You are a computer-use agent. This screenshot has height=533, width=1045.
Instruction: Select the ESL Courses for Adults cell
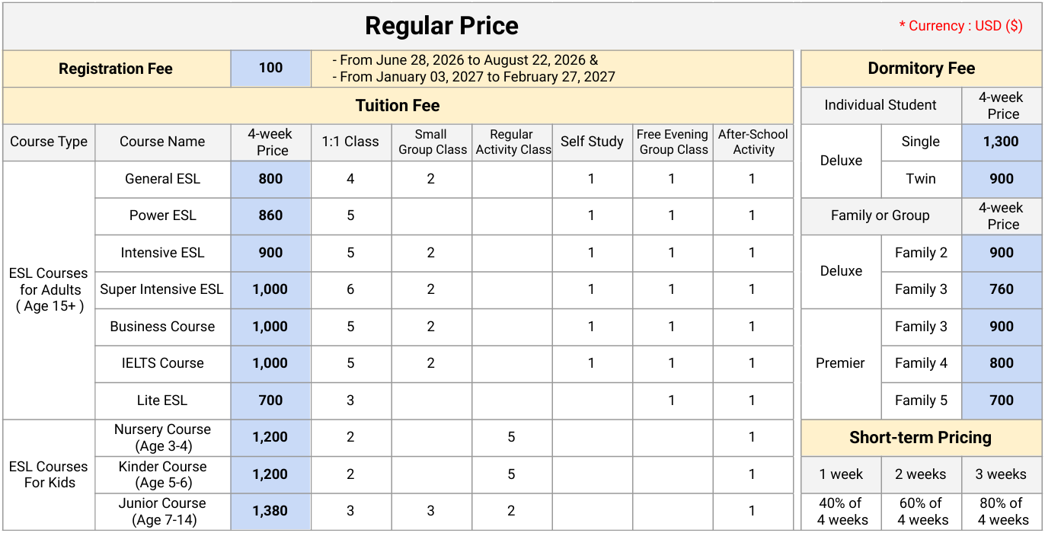[x=49, y=289]
